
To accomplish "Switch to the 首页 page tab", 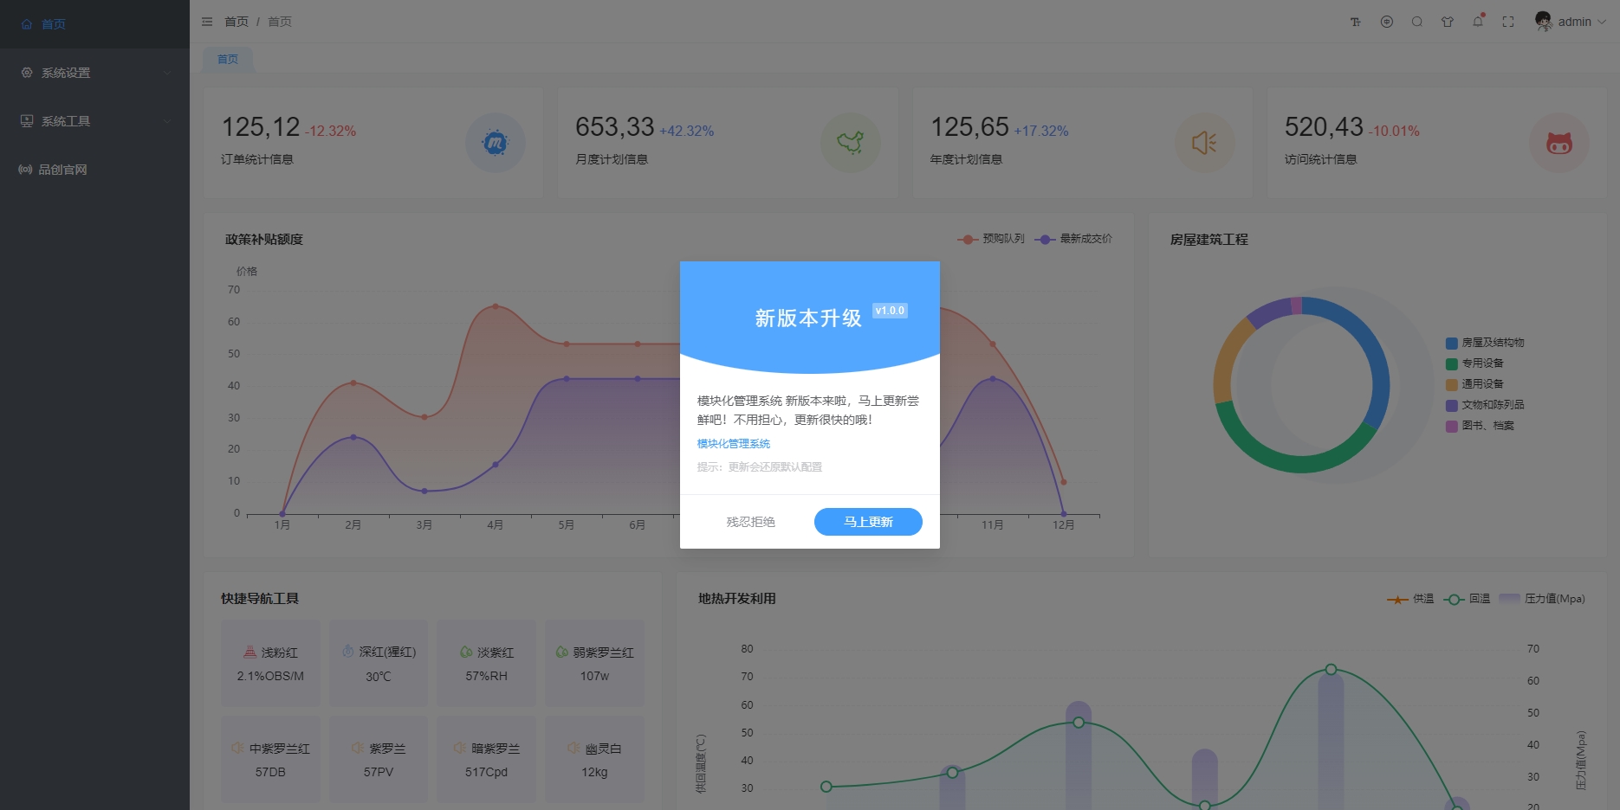I will tap(228, 60).
